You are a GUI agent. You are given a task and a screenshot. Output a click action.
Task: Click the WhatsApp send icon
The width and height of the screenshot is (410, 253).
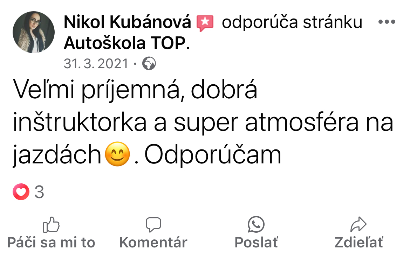[x=256, y=224]
